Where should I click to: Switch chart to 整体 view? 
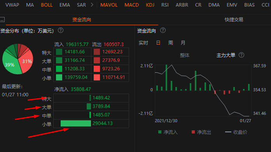click(185, 55)
